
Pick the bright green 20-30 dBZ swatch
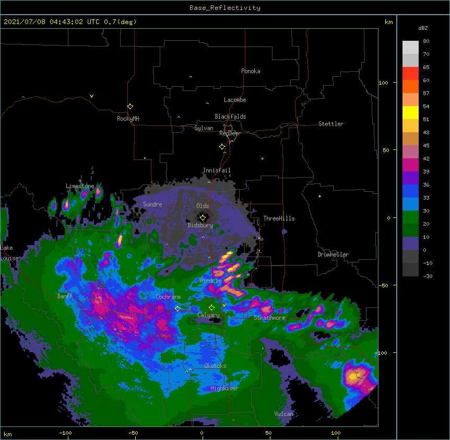coord(410,217)
